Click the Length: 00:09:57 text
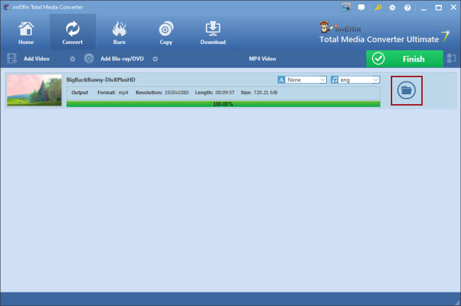Screen dimensions: 461x306 [215, 93]
